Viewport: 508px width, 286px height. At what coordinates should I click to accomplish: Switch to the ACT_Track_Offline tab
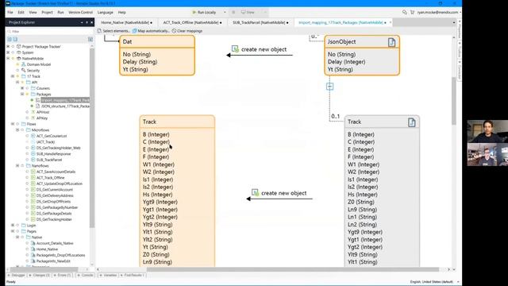click(x=192, y=22)
